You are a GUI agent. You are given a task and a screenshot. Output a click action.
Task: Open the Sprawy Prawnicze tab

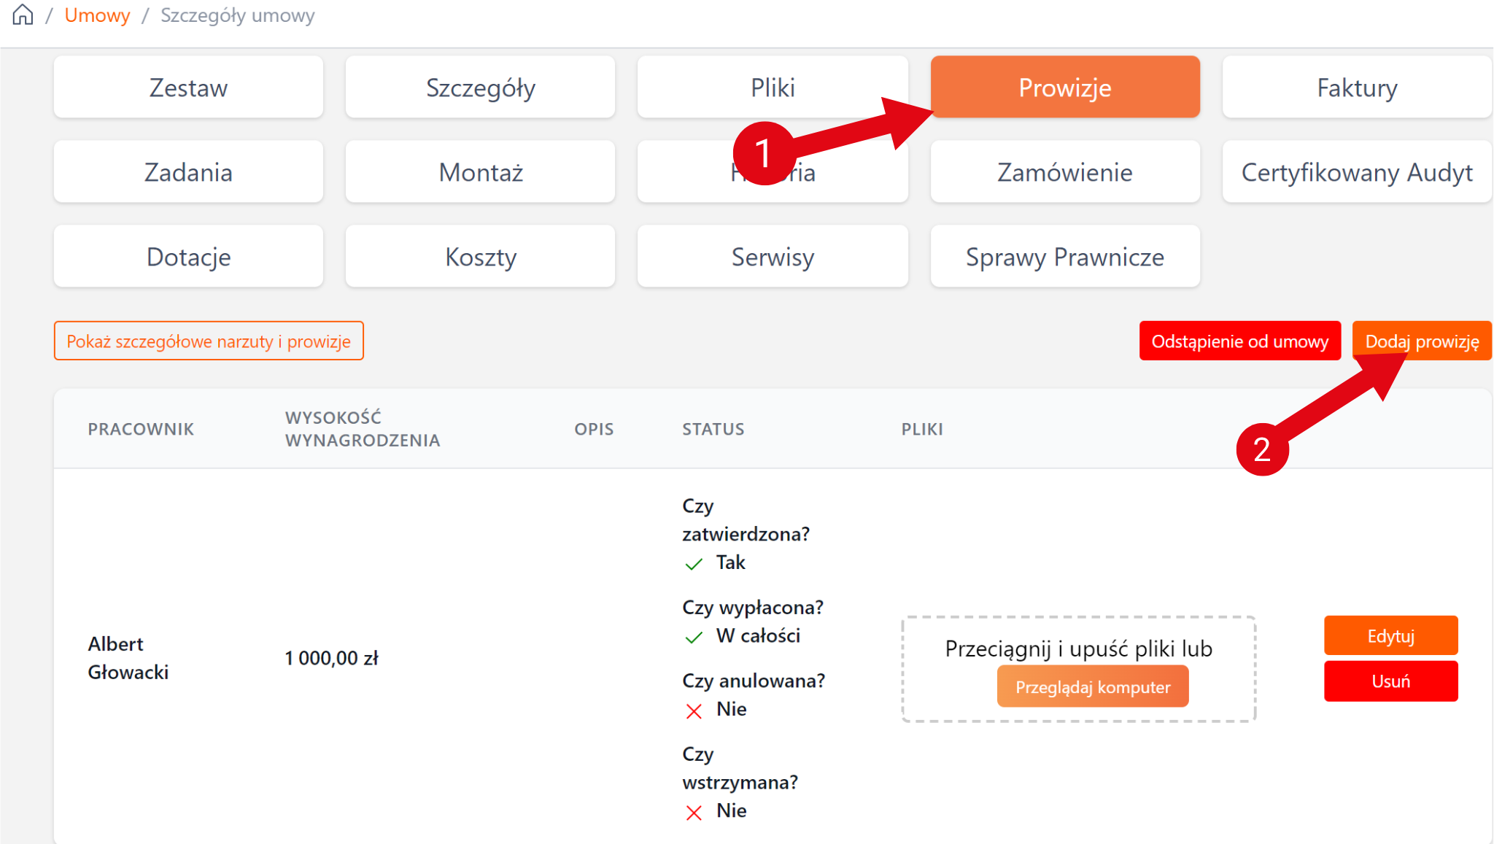(x=1064, y=257)
